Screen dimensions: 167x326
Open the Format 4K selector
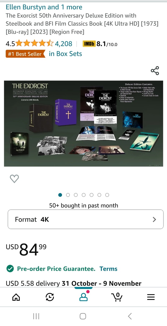click(85, 219)
